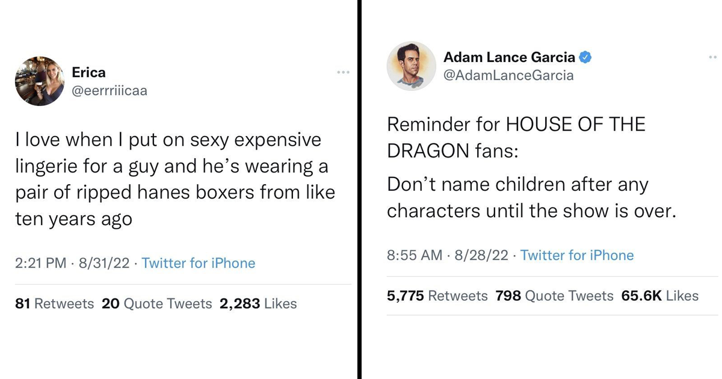This screenshot has height=379, width=722.
Task: Click the 2:21 PM 8/31/22 timestamp
Action: (72, 263)
